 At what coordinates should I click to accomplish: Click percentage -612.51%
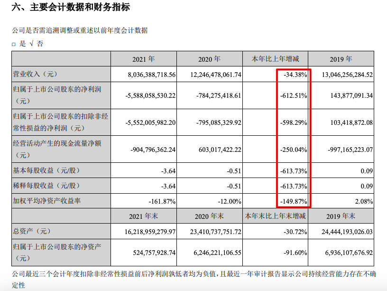[294, 95]
